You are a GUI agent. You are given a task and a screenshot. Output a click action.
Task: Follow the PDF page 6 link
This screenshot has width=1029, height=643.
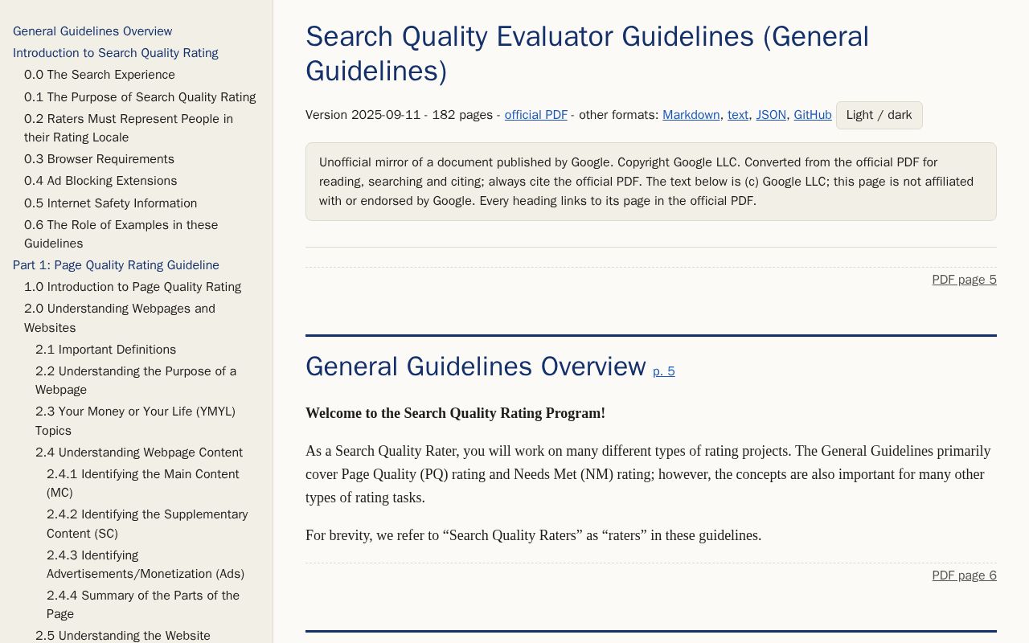pyautogui.click(x=964, y=575)
